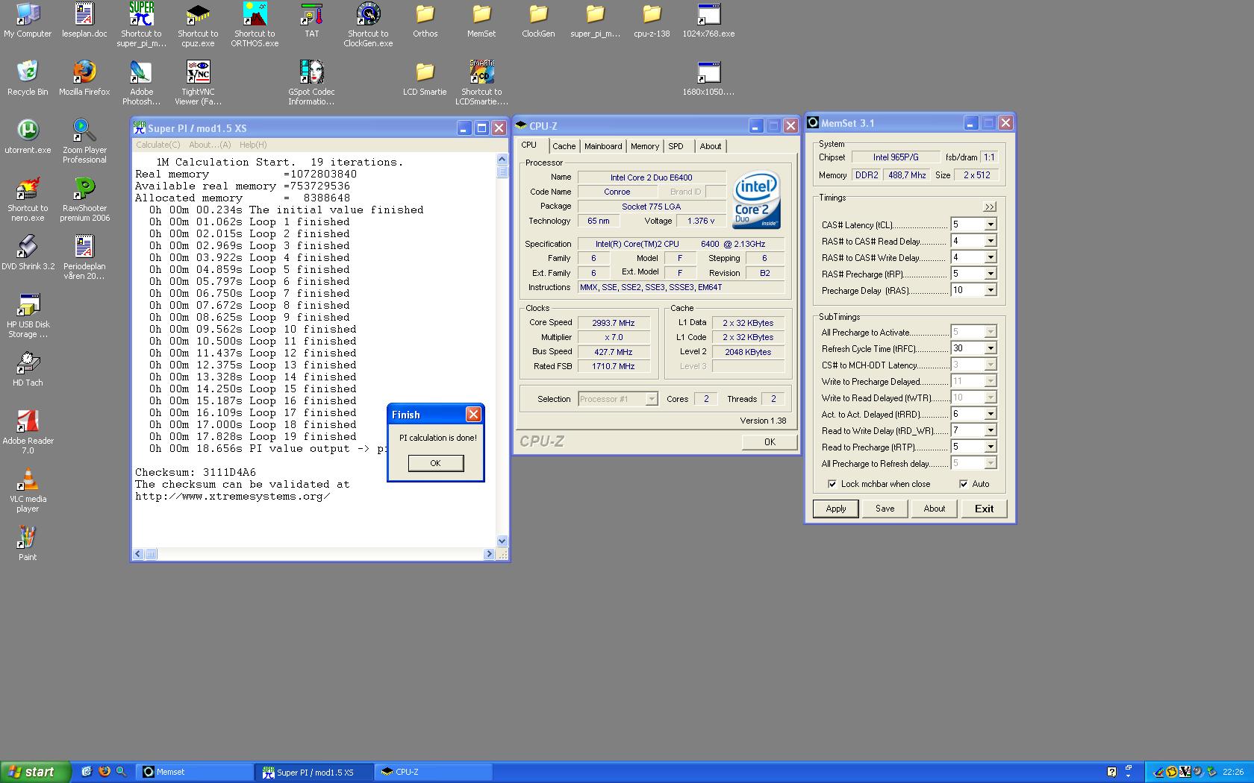
Task: Open the TAT desktop icon
Action: coord(311,20)
